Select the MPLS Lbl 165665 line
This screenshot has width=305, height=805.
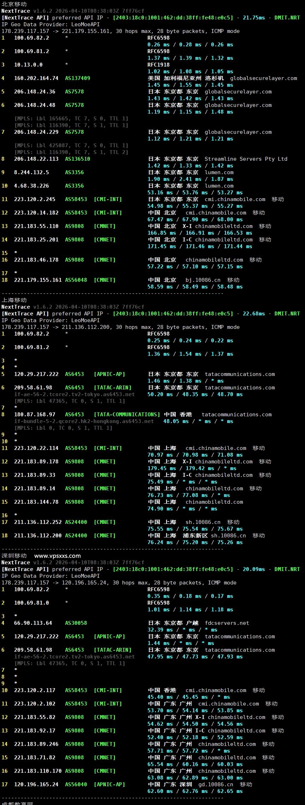point(71,119)
